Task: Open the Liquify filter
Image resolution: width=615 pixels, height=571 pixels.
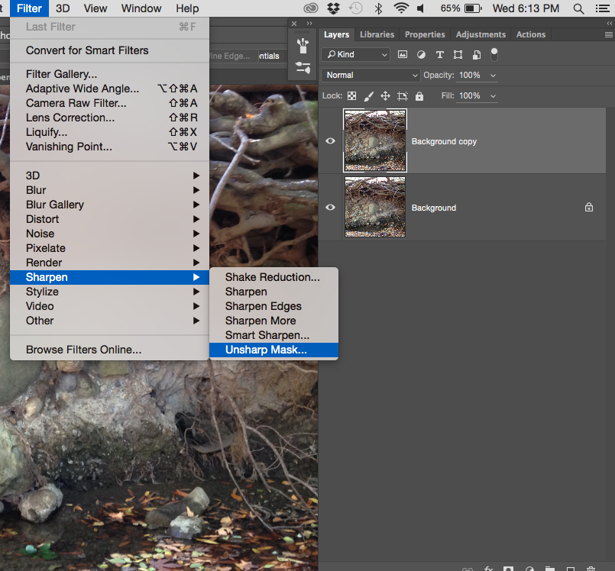Action: coord(109,132)
